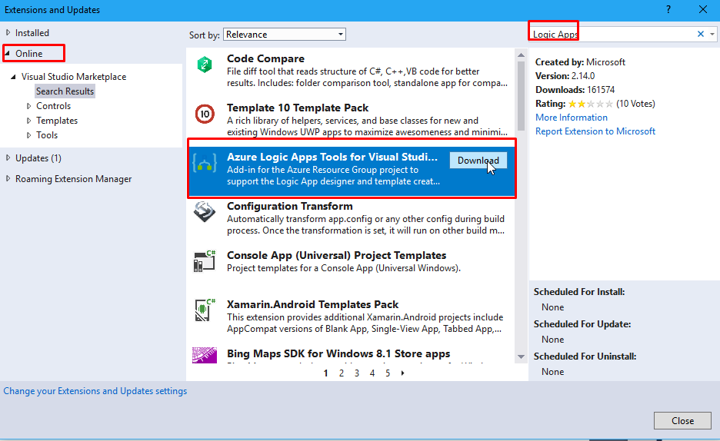
Task: Collapse the Visual Studio Marketplace node
Action: pyautogui.click(x=13, y=77)
